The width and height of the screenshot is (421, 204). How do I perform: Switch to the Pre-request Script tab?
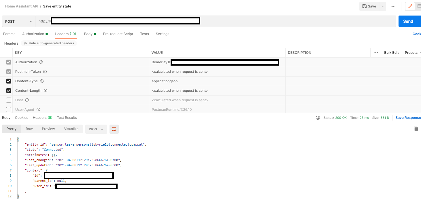[118, 34]
